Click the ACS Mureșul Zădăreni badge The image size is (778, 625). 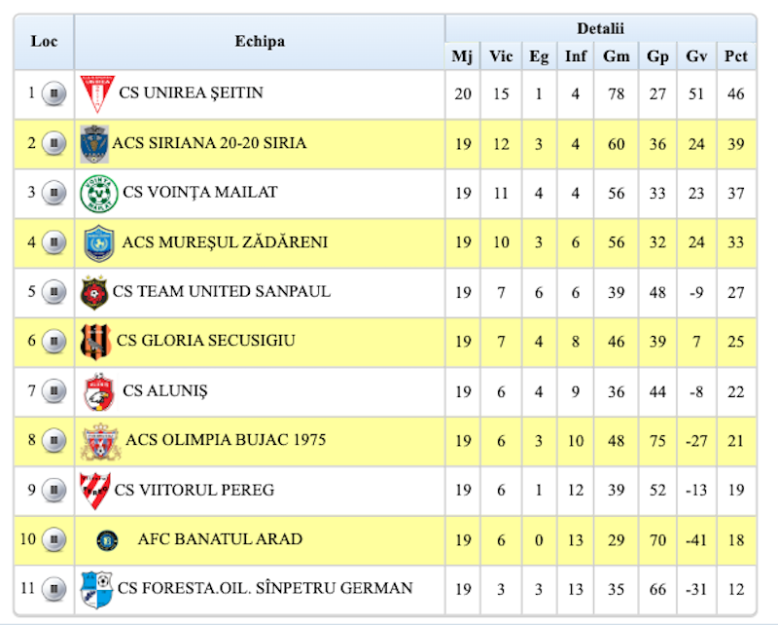(x=98, y=242)
